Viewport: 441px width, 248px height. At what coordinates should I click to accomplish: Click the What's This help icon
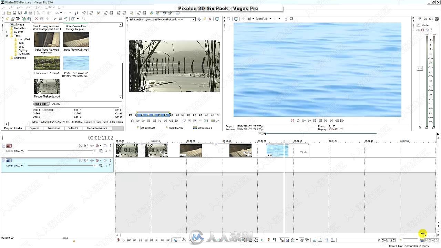pos(84,13)
